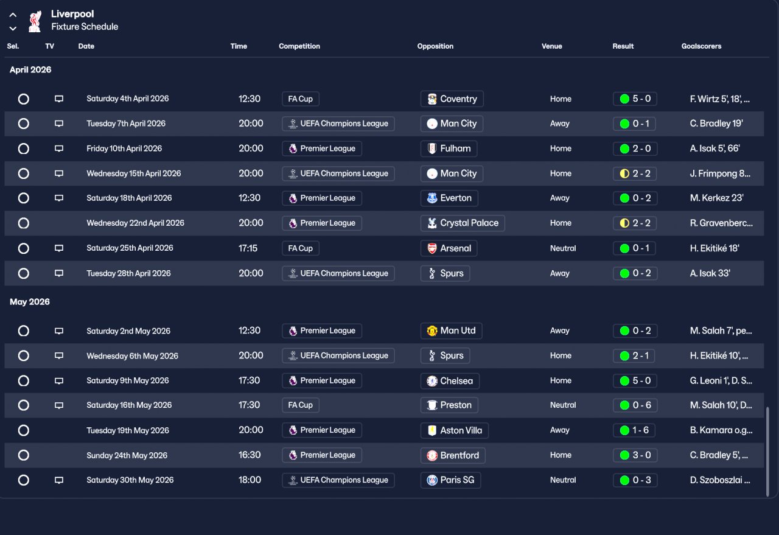This screenshot has height=535, width=779.
Task: Open Champions League tag on Paris SG row
Action: tap(338, 480)
